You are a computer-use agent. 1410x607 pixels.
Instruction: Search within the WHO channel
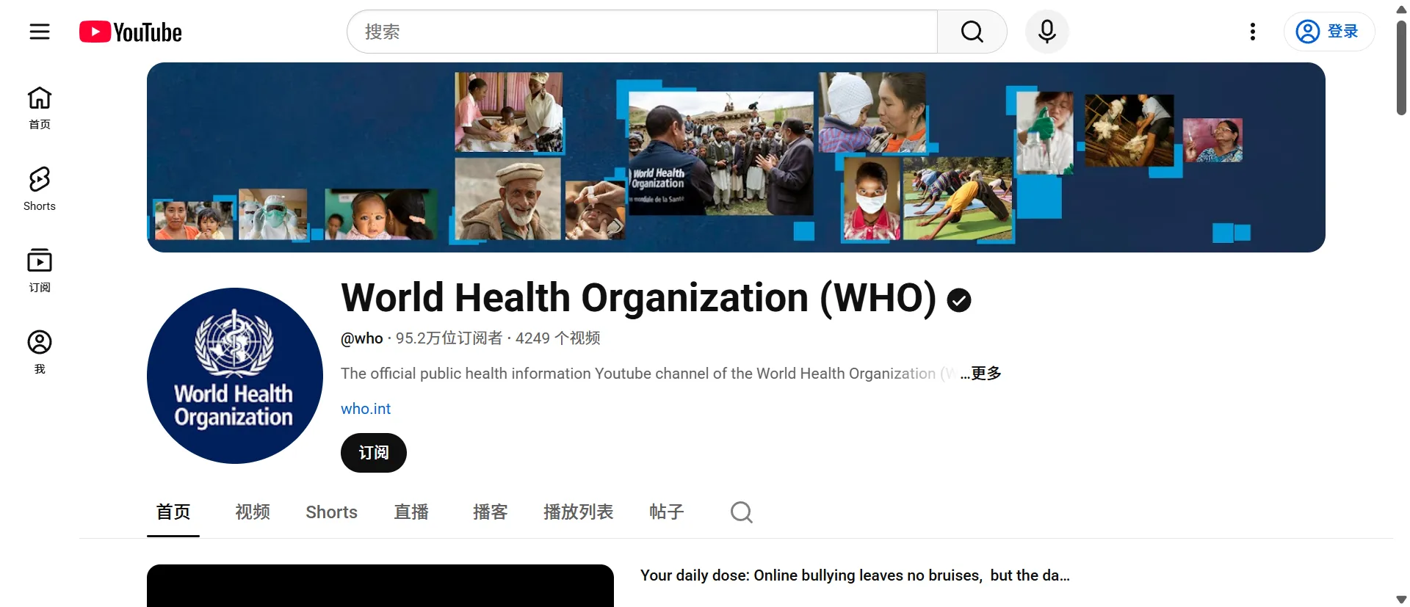coord(741,512)
